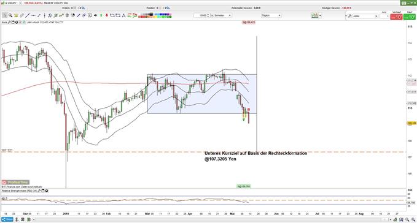Click the chart template icon button

315,16
